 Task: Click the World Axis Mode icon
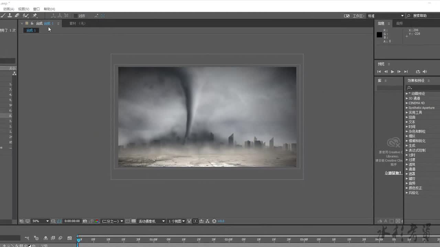point(60,15)
